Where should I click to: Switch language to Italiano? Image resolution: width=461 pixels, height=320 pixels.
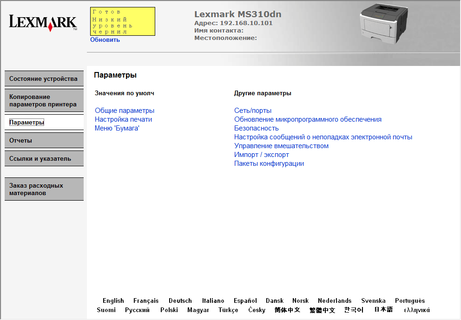(213, 300)
